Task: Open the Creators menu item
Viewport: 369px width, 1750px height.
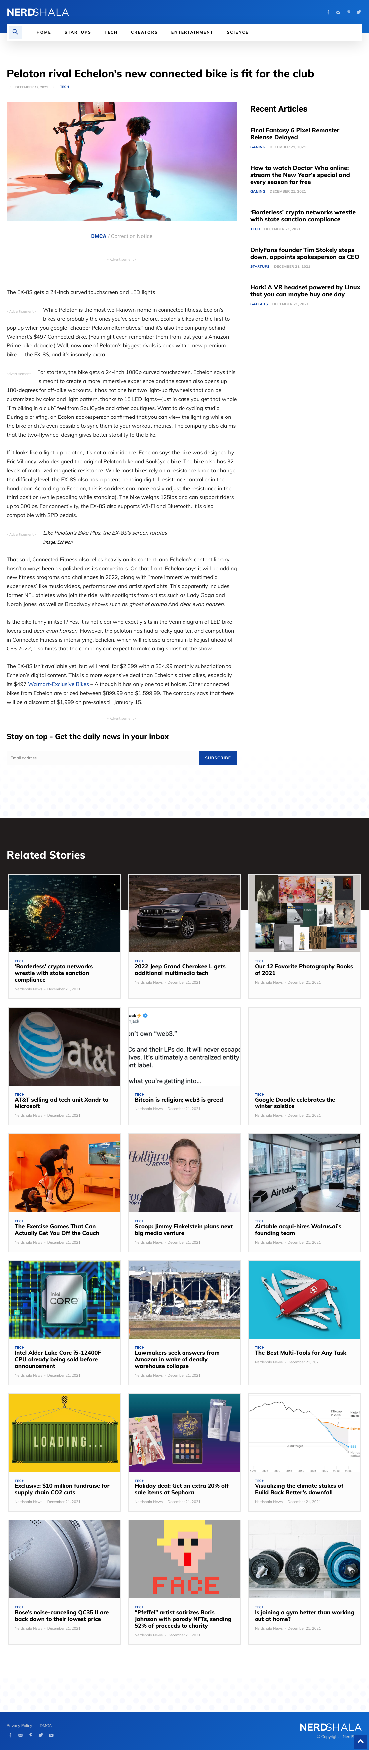Action: (144, 32)
